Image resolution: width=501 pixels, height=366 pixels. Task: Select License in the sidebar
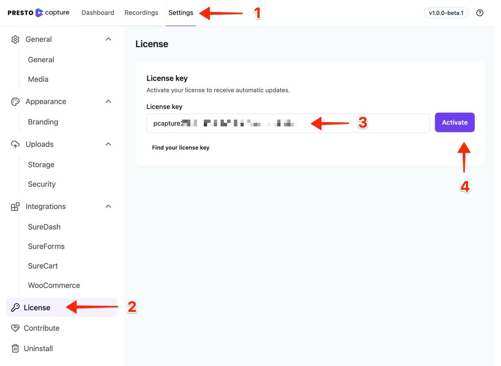(x=61, y=307)
